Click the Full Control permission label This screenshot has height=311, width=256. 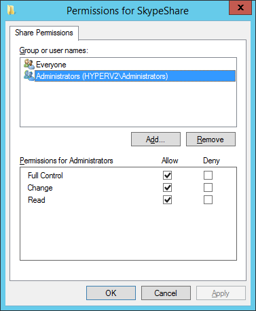[x=45, y=176]
